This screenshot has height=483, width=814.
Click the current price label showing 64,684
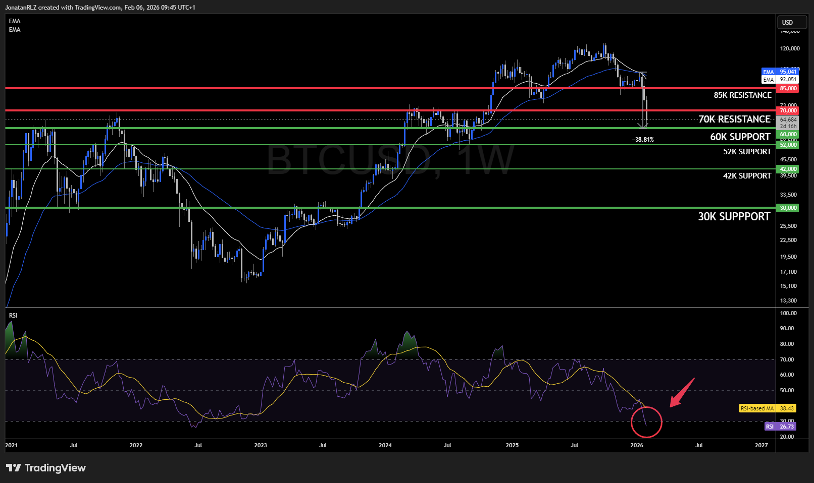point(787,119)
